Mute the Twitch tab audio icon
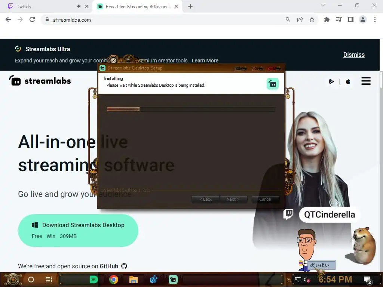The image size is (383, 287). tap(79, 6)
